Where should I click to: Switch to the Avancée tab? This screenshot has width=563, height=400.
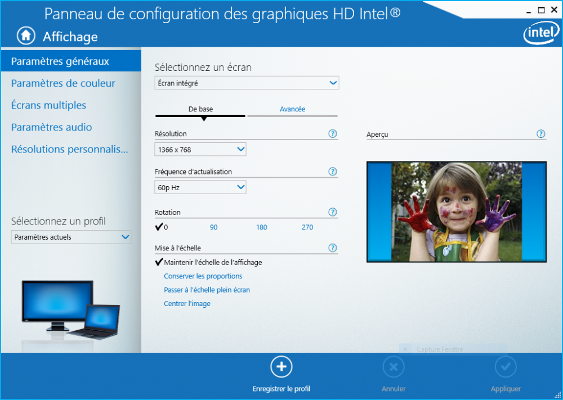[292, 109]
